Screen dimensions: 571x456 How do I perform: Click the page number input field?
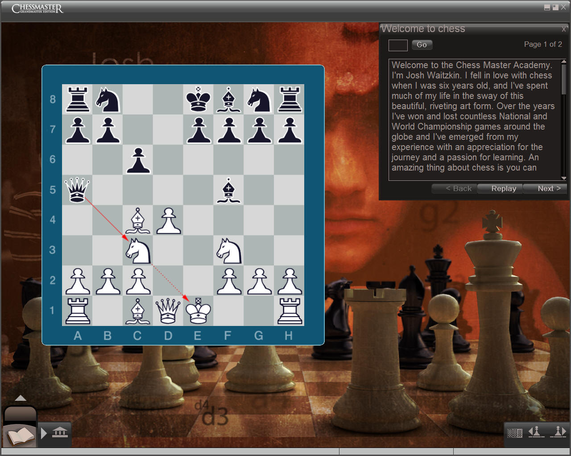point(398,45)
